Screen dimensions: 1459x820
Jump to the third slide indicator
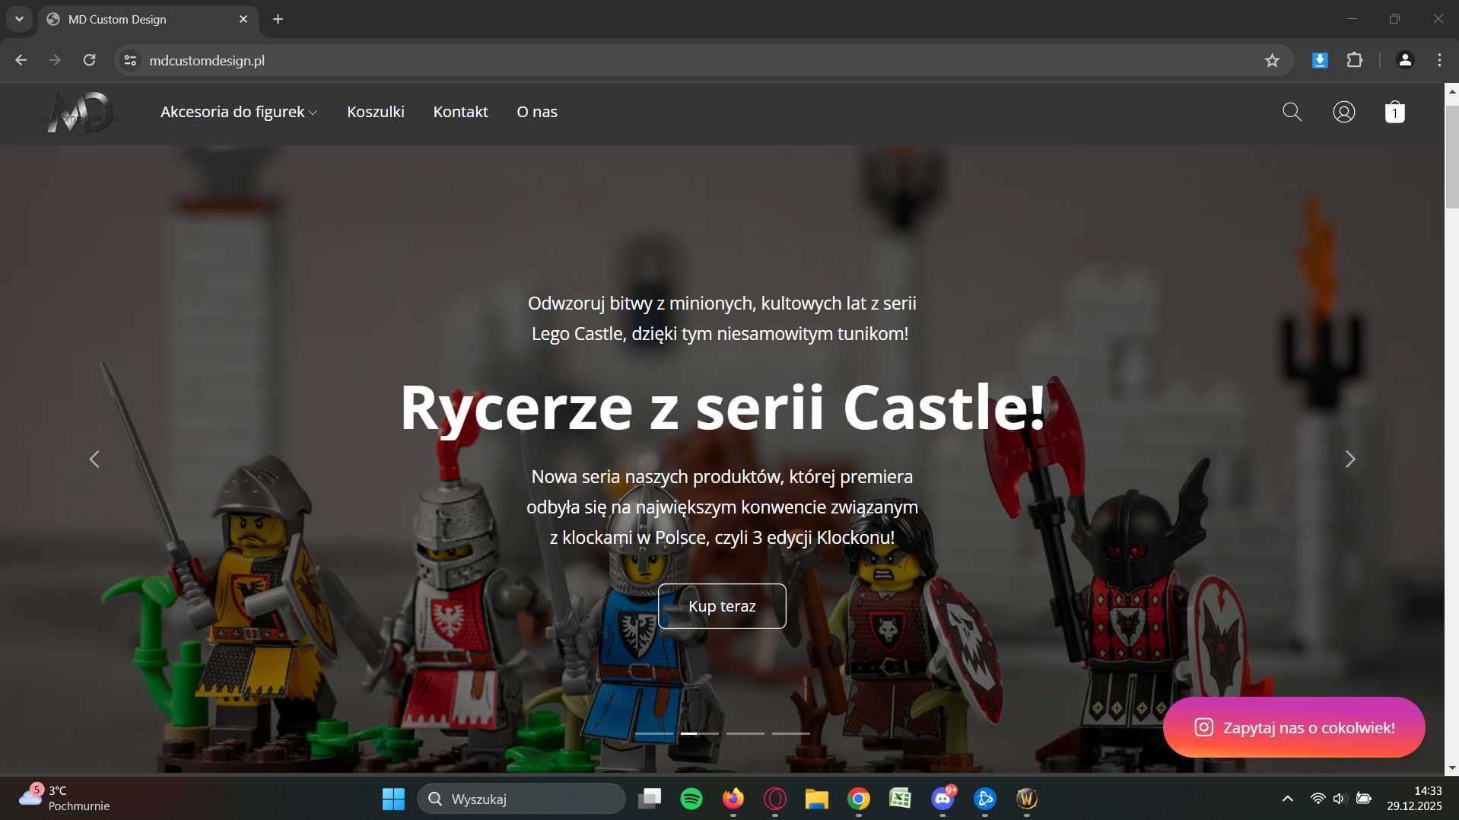click(745, 733)
